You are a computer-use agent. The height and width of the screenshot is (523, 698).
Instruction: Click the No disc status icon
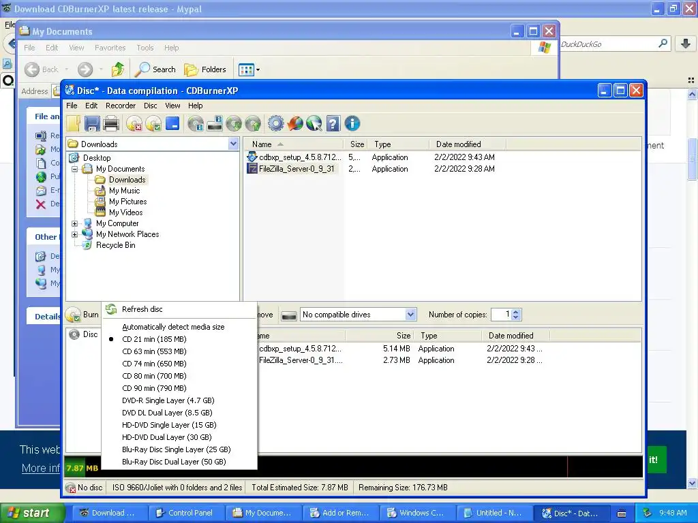click(x=70, y=488)
